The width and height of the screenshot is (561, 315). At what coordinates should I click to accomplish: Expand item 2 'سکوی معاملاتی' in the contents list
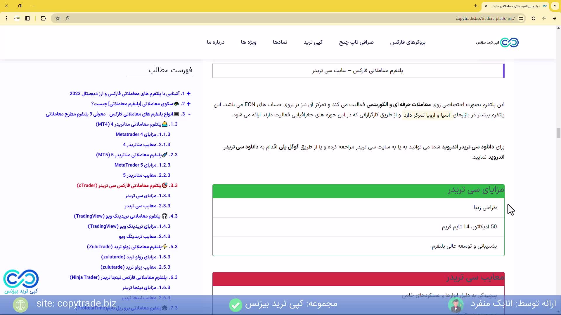[189, 104]
